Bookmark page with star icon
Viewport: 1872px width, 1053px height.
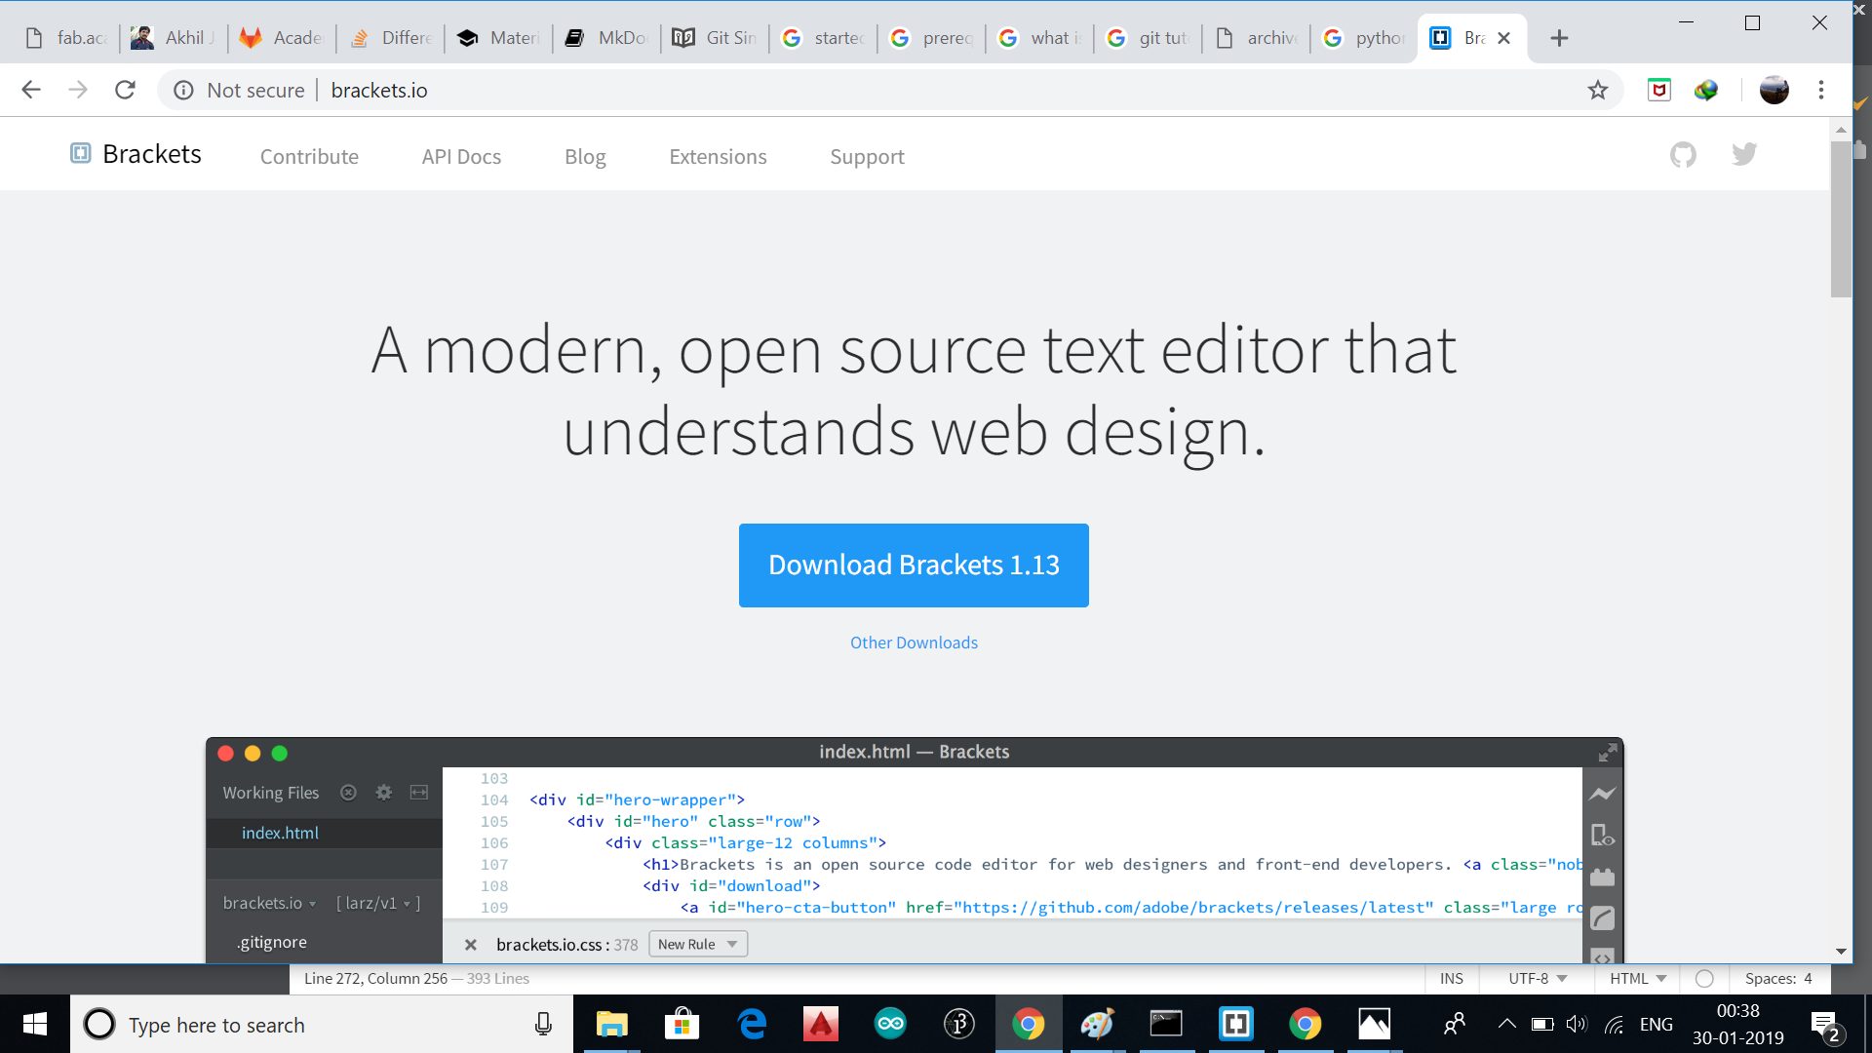click(1597, 91)
